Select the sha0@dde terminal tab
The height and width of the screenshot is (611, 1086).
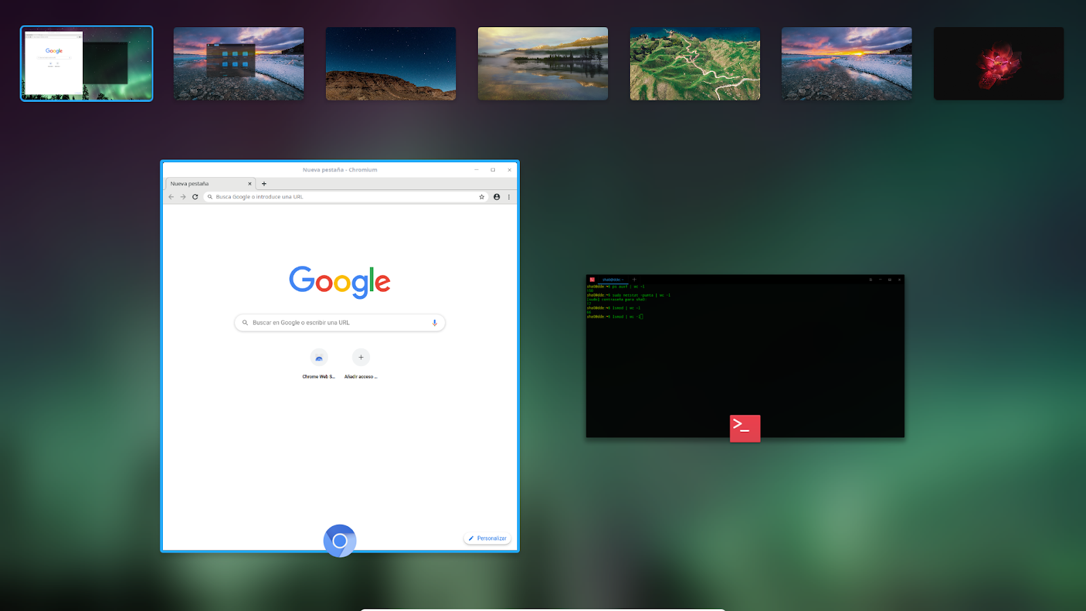pos(613,279)
